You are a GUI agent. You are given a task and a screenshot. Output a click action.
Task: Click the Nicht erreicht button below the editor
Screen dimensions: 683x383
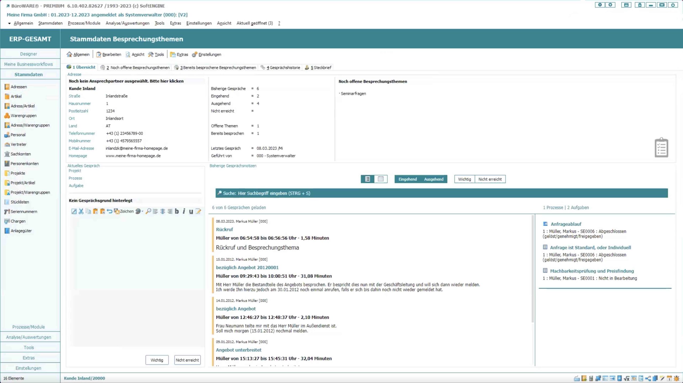[x=187, y=360]
